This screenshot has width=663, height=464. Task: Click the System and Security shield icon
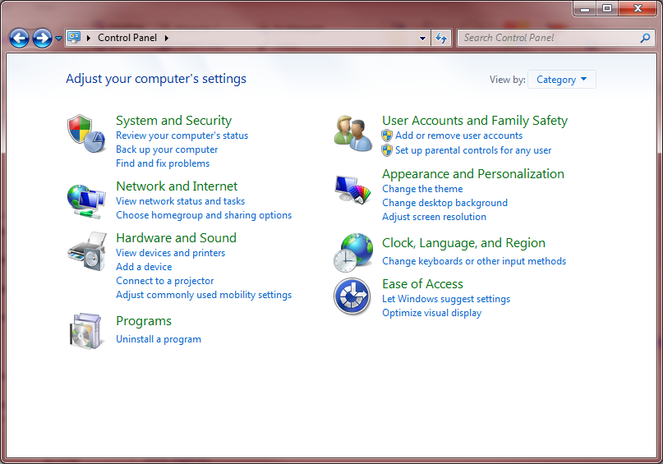[86, 134]
